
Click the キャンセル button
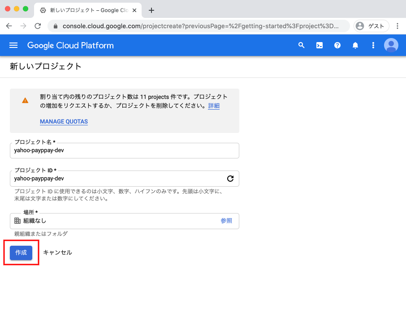pos(57,252)
